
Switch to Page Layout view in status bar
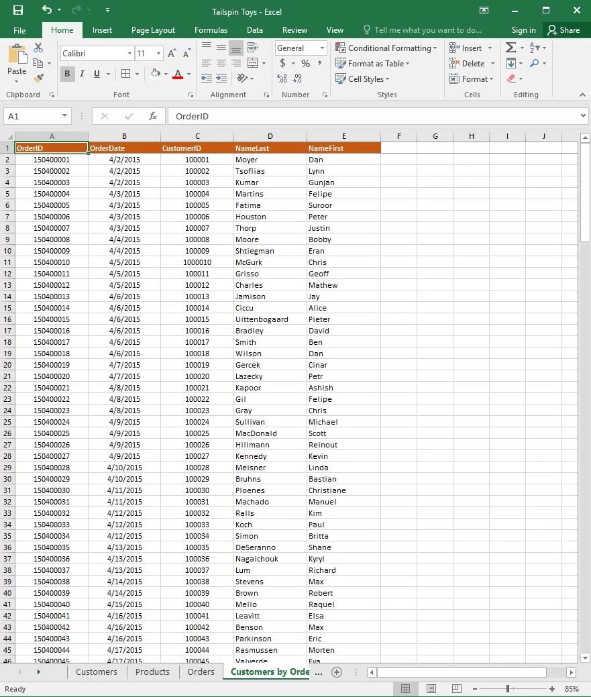coord(431,689)
